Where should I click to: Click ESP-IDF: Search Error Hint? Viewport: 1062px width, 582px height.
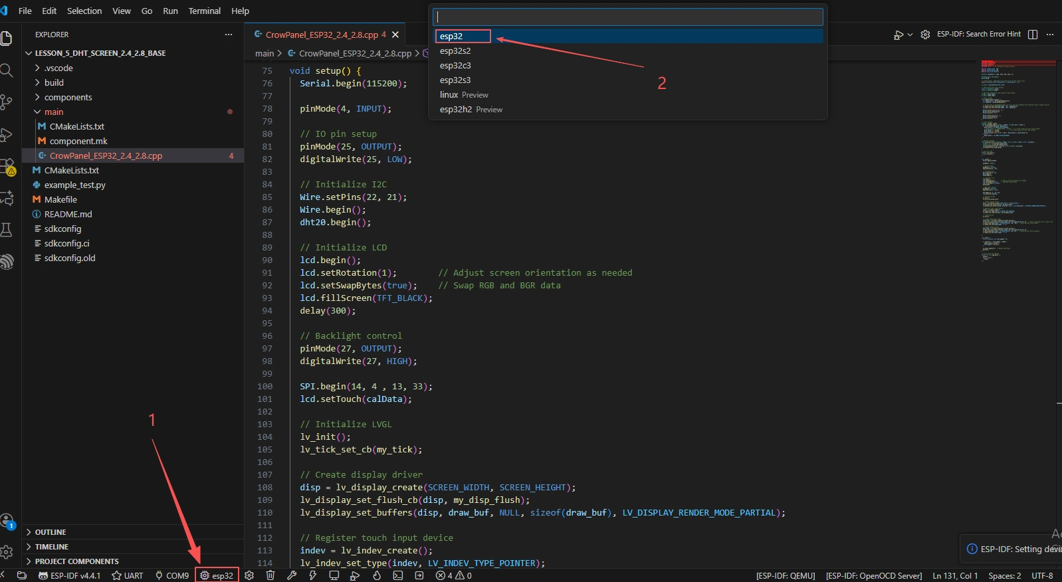pos(978,35)
